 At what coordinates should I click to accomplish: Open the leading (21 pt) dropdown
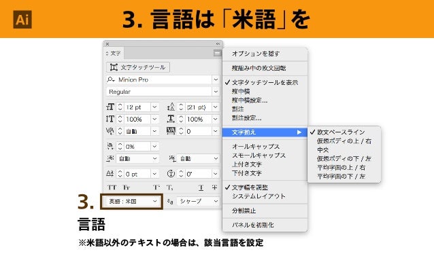[216, 107]
